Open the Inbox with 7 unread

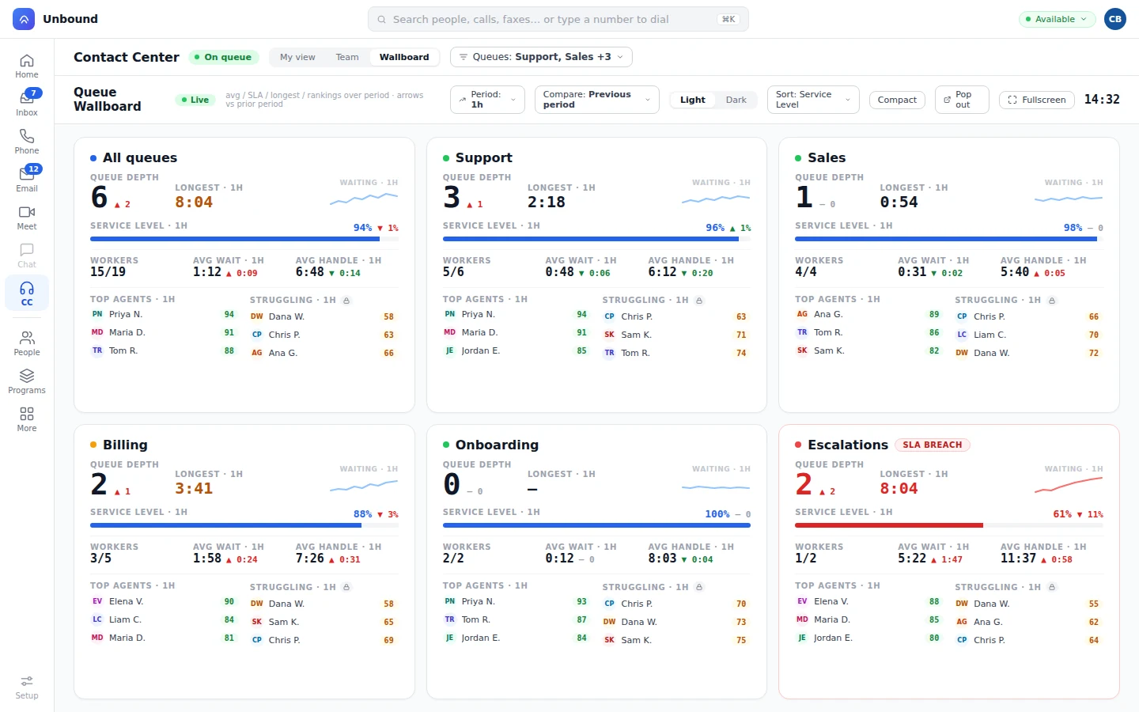pos(27,104)
